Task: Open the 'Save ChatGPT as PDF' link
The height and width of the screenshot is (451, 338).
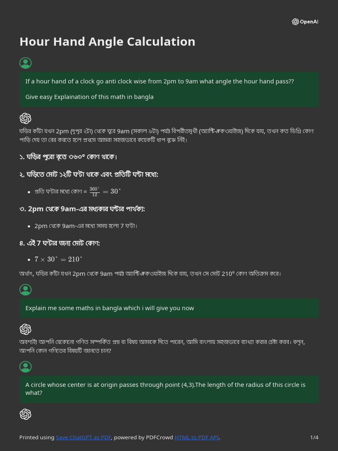Action: tap(83, 437)
